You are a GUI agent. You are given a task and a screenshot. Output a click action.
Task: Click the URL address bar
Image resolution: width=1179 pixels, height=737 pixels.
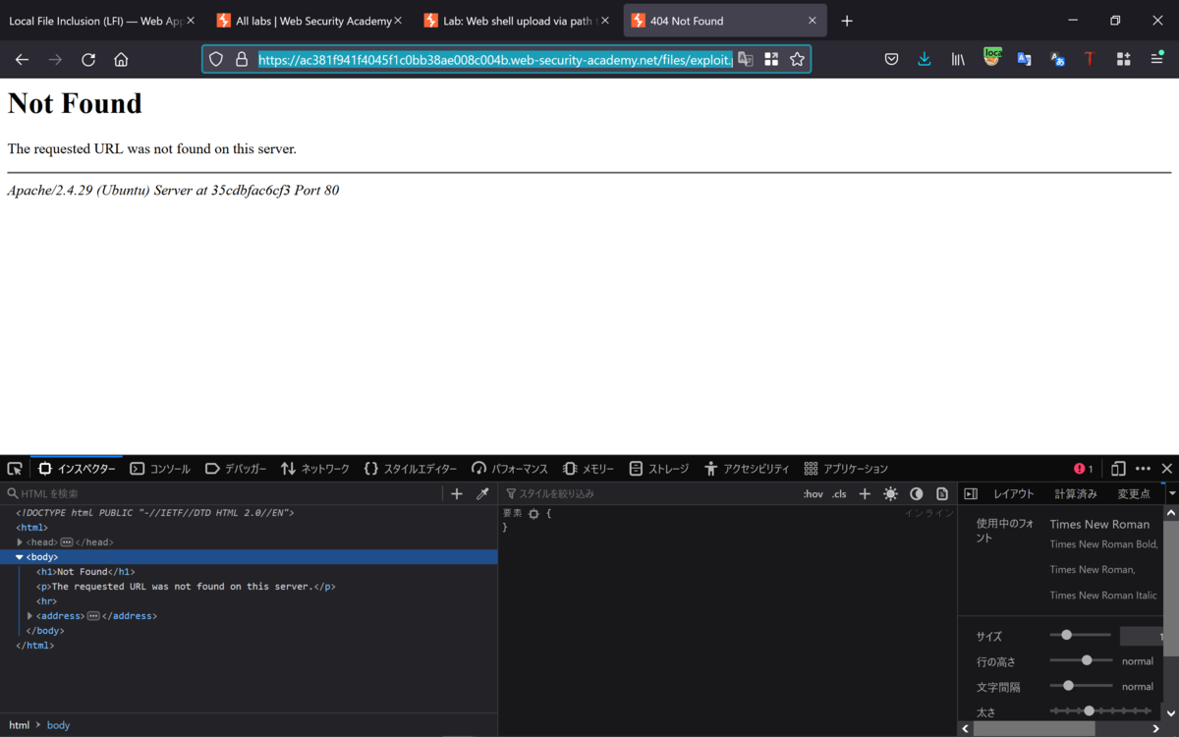(x=495, y=59)
